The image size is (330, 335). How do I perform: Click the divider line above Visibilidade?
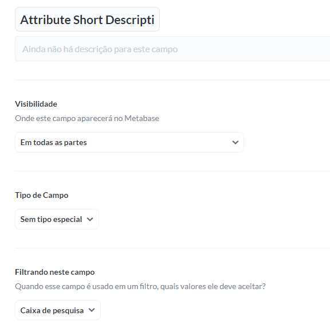coord(172,80)
